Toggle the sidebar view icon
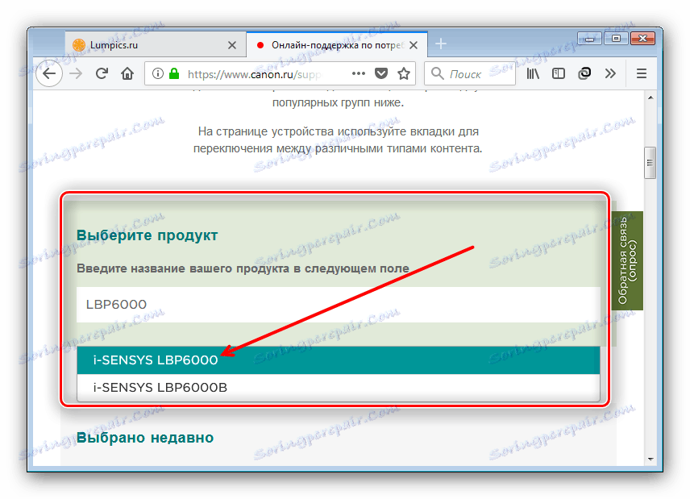The image size is (690, 499). pyautogui.click(x=559, y=73)
